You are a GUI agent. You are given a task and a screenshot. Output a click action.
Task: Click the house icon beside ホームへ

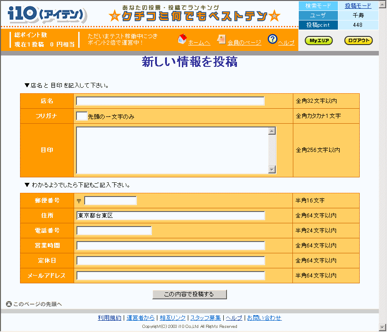point(182,40)
